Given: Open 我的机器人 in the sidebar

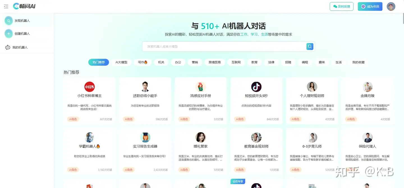Looking at the screenshot, I should (17, 47).
